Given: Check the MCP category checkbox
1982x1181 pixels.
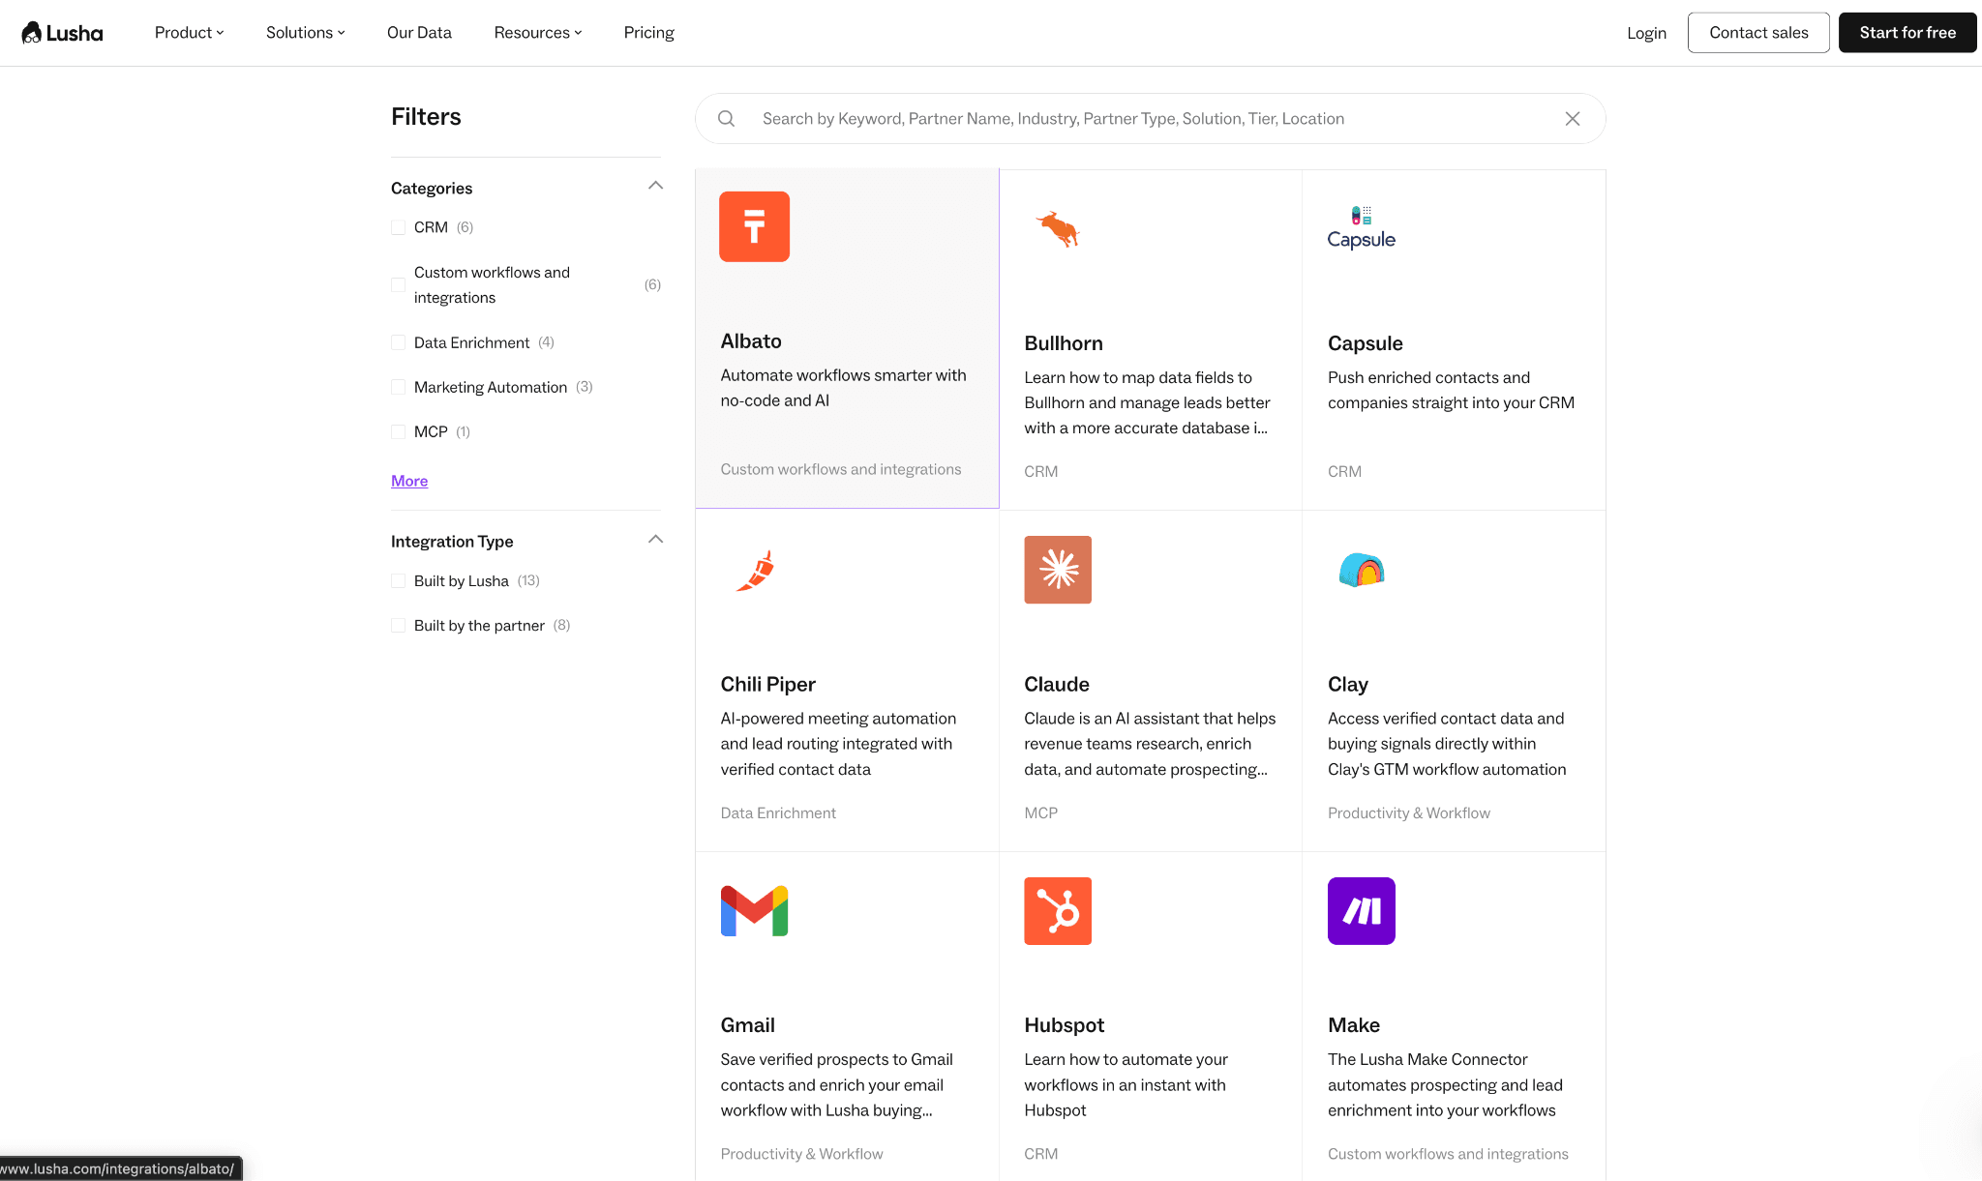Looking at the screenshot, I should tap(398, 431).
